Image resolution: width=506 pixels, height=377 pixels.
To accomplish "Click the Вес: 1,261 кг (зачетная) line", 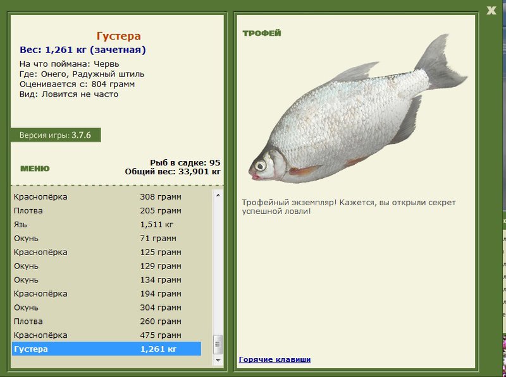I will (83, 50).
